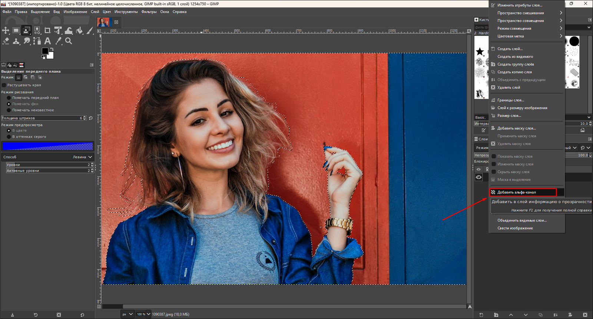Select the Select by Color tool
The width and height of the screenshot is (593, 319).
click(37, 30)
